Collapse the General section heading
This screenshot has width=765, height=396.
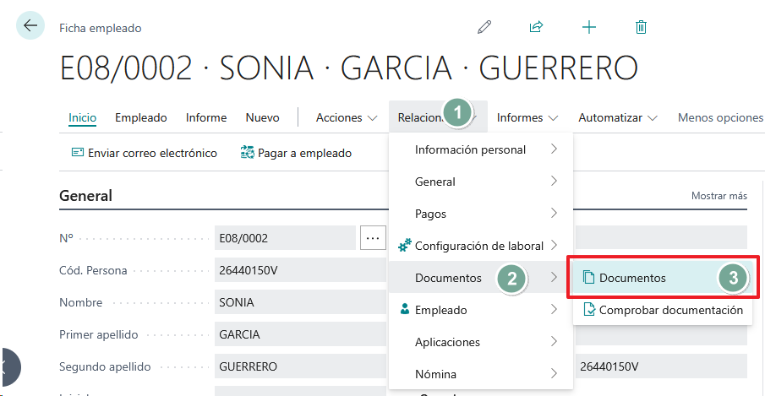(86, 196)
